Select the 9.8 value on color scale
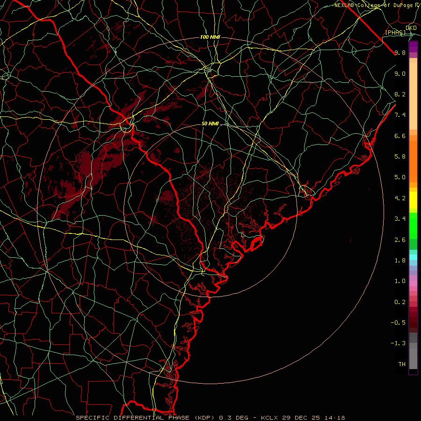Image resolution: width=421 pixels, height=421 pixels. pyautogui.click(x=400, y=53)
